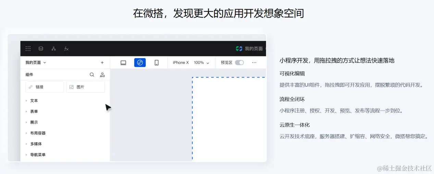The image size is (434, 174).
Task: Open the iPhone X 100% device dropdown
Action: point(191,62)
